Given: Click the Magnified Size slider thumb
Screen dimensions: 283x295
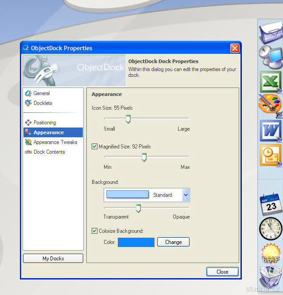Looking at the screenshot, I should tap(144, 157).
